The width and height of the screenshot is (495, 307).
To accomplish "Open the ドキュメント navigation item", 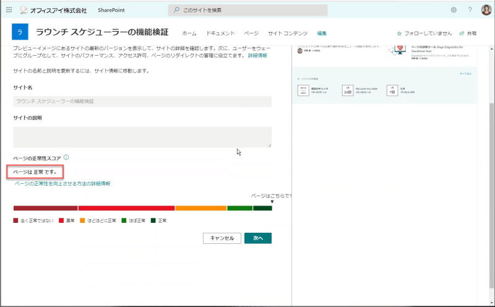I will point(220,33).
